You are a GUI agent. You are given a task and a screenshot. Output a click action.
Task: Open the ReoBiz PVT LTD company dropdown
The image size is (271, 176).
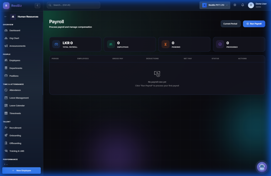pyautogui.click(x=215, y=5)
